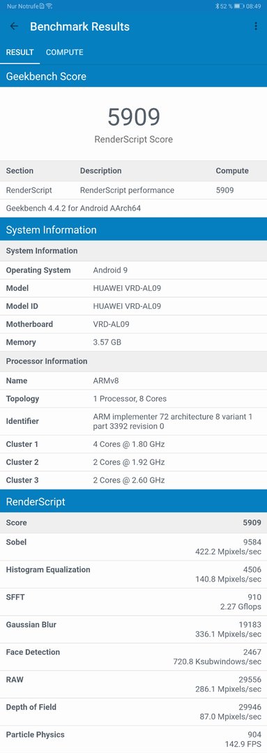Select the Operating System Android 9 row
267x753 pixels.
point(134,270)
